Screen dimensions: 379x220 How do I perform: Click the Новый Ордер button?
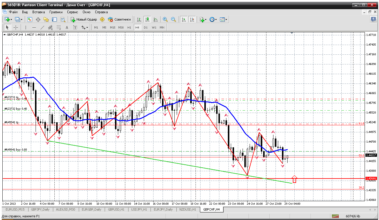(84, 19)
